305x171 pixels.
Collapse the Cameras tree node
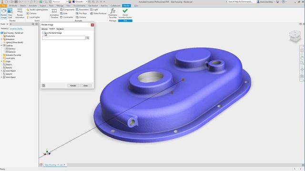[1, 46]
